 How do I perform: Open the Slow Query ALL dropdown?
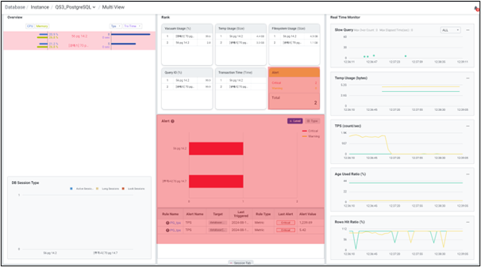[x=450, y=30]
